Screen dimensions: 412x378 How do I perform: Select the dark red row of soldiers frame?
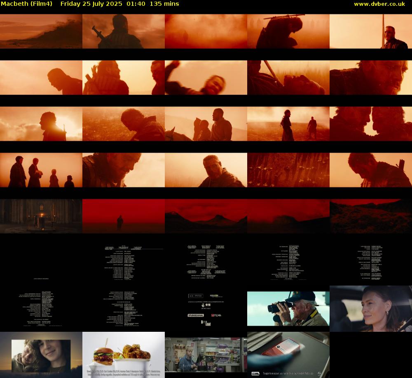point(288,170)
